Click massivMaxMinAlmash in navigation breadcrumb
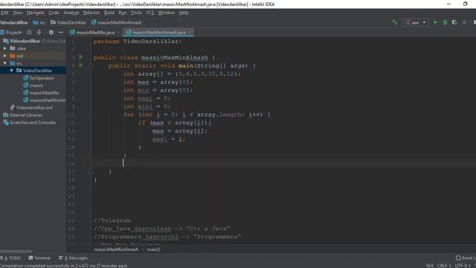This screenshot has width=476, height=268. tap(117, 22)
